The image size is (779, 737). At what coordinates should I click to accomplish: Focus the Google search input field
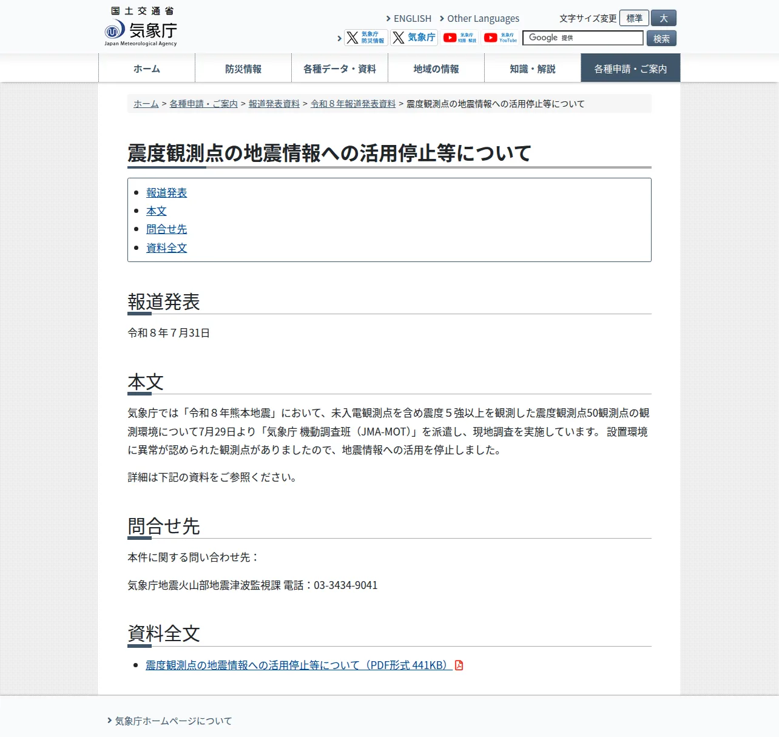pyautogui.click(x=583, y=38)
